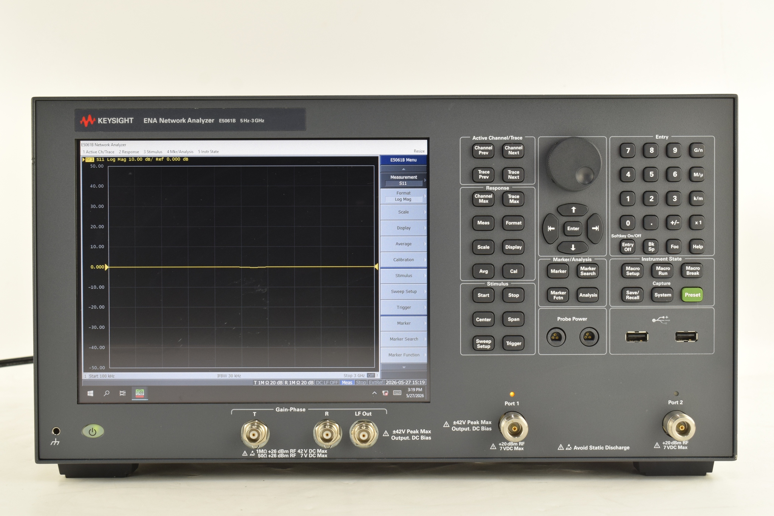Open the Windows Start menu
774x516 pixels.
[x=90, y=394]
